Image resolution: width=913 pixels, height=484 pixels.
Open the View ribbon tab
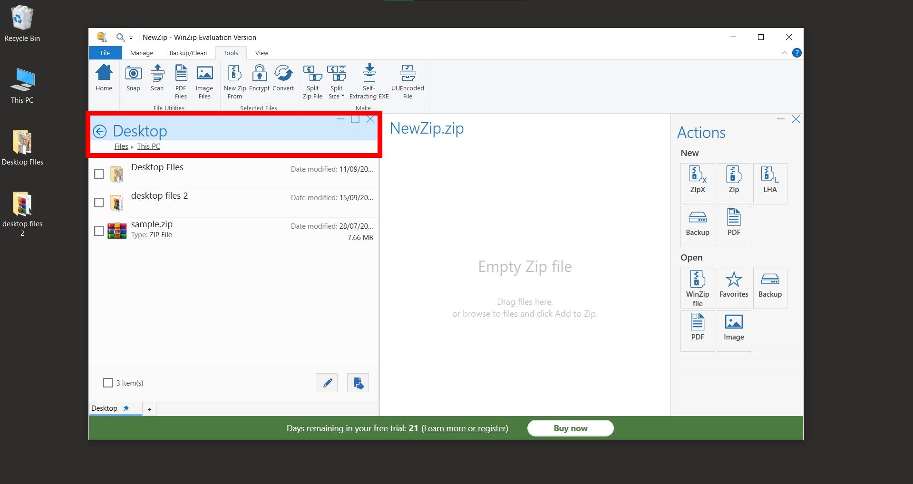pos(261,53)
